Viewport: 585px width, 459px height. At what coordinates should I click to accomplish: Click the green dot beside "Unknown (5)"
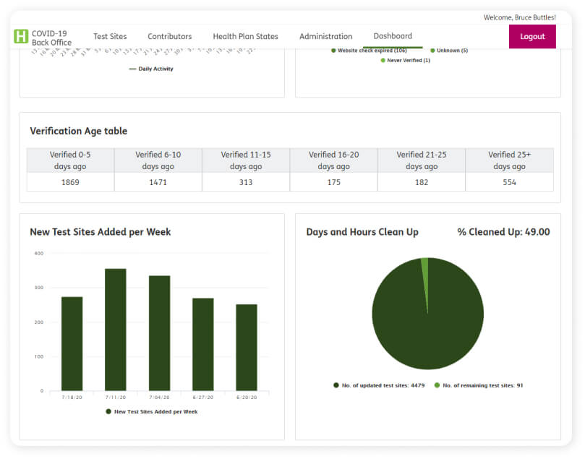432,51
